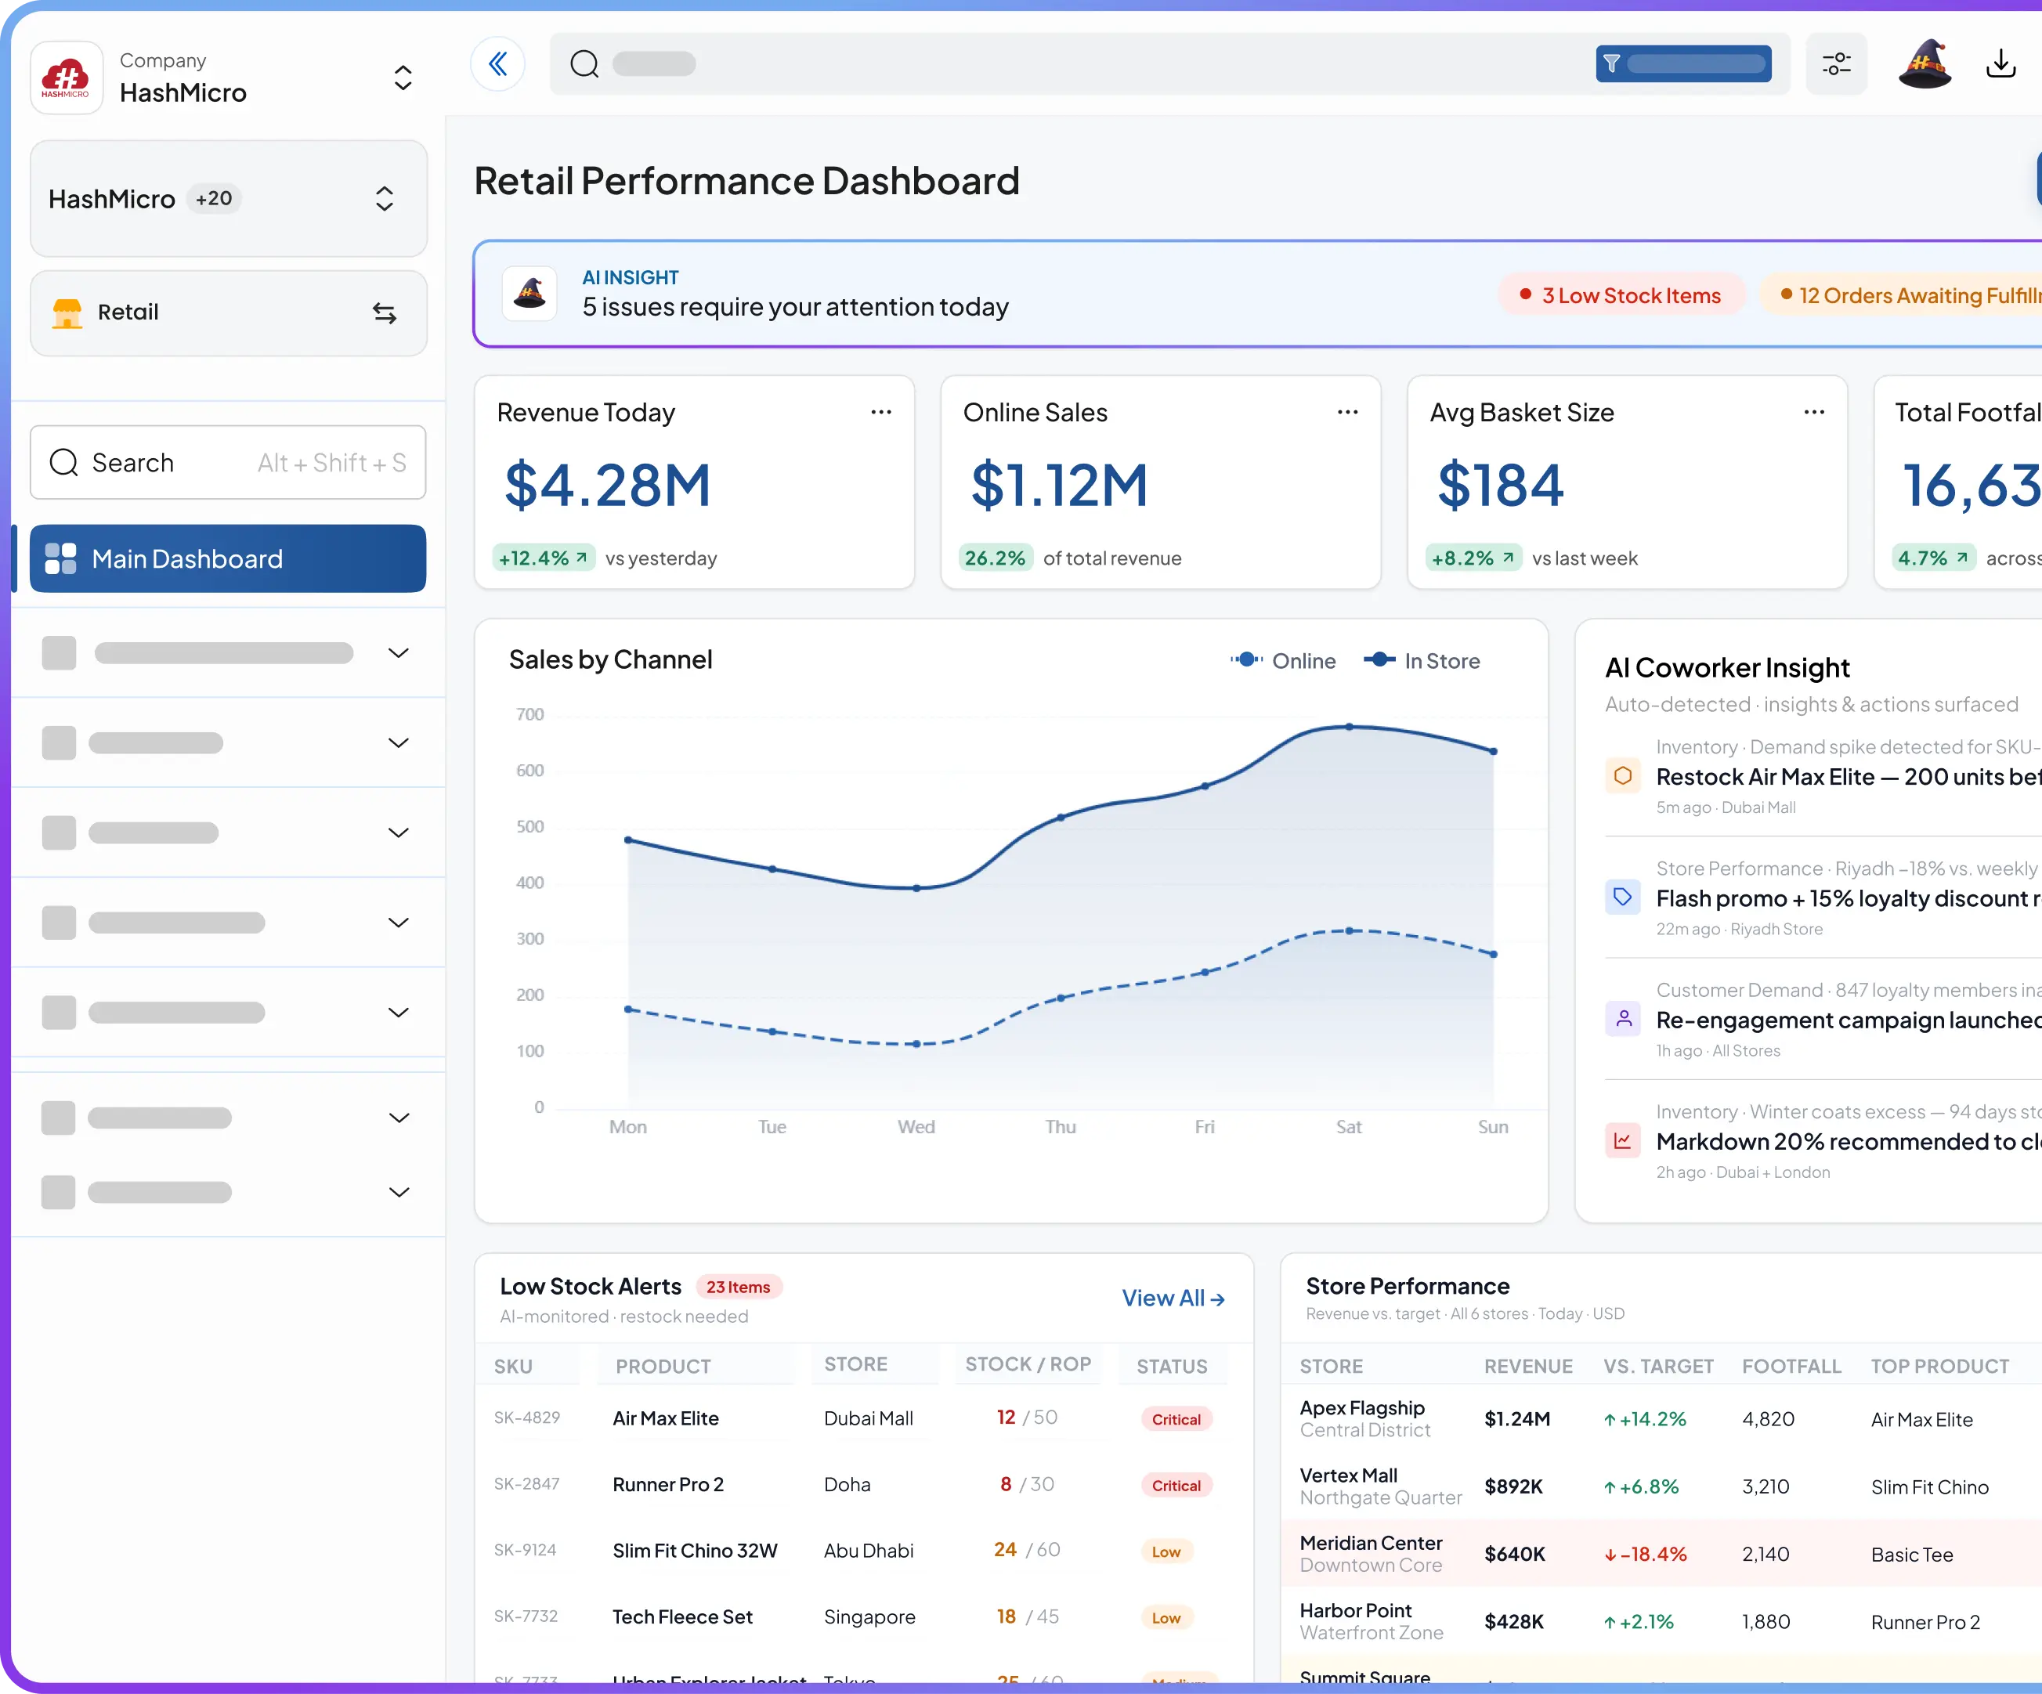Click the 3 Low Stock Items pill
The image size is (2042, 1694).
pyautogui.click(x=1621, y=295)
